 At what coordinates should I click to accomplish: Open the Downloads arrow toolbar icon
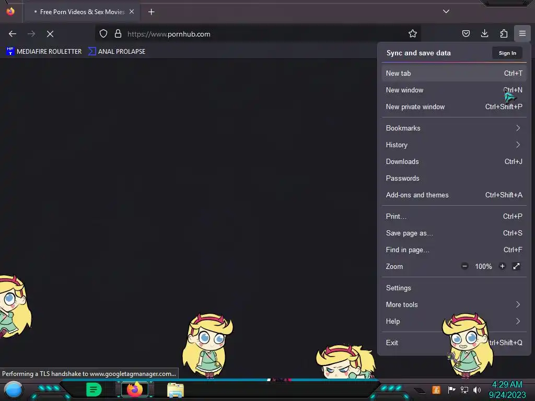pos(484,33)
